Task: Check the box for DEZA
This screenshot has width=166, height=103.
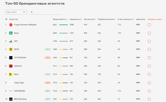Action: point(149,74)
